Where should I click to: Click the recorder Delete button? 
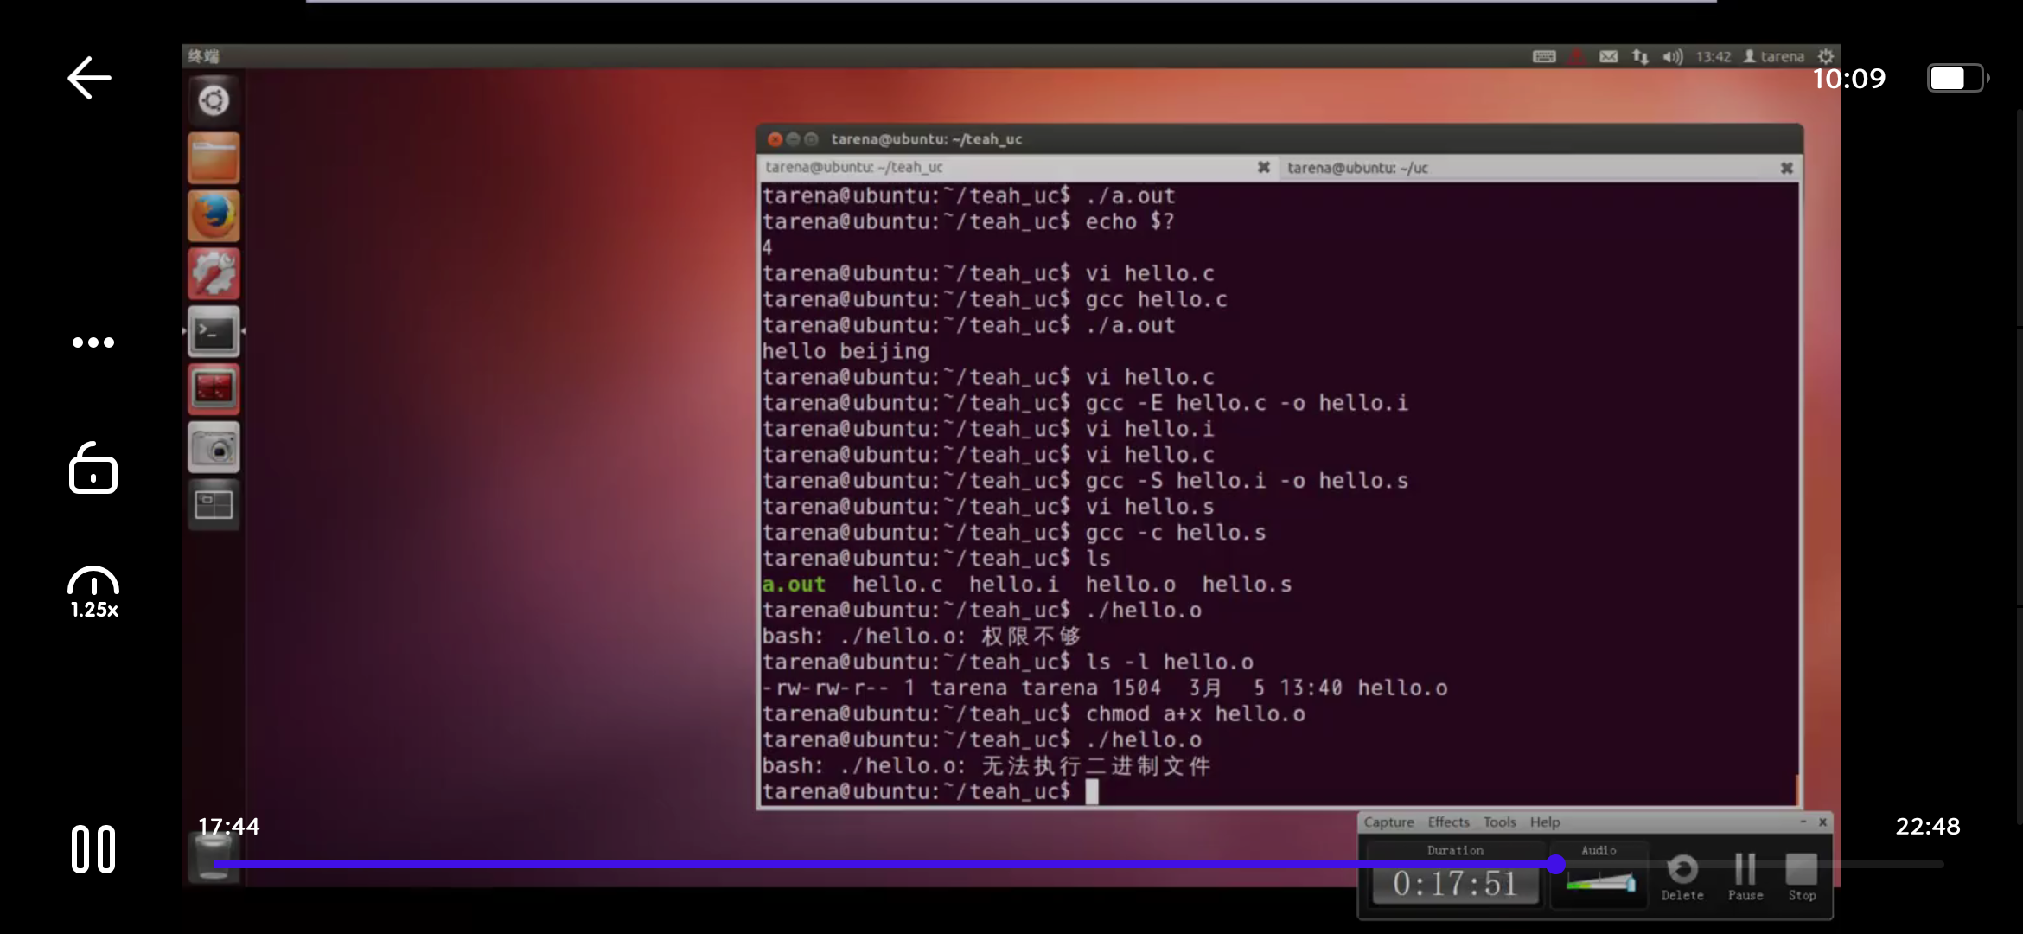click(1682, 876)
